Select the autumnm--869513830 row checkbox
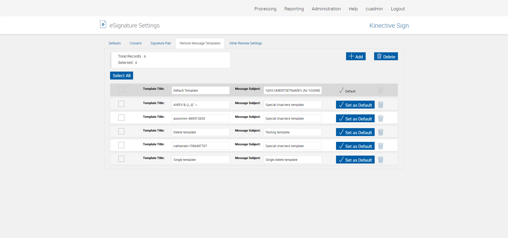 (x=121, y=118)
